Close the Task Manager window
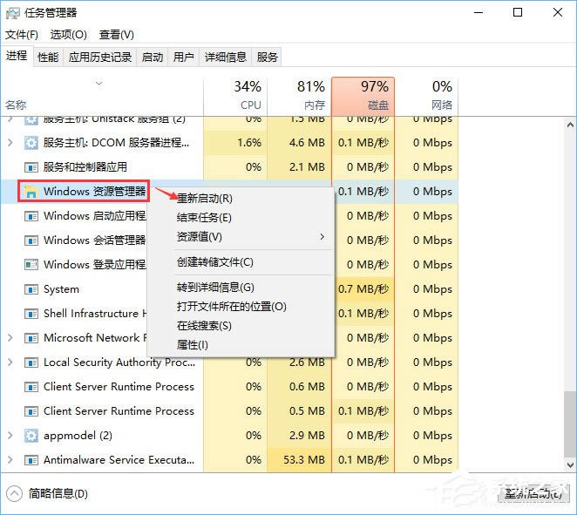The height and width of the screenshot is (515, 577). click(558, 12)
